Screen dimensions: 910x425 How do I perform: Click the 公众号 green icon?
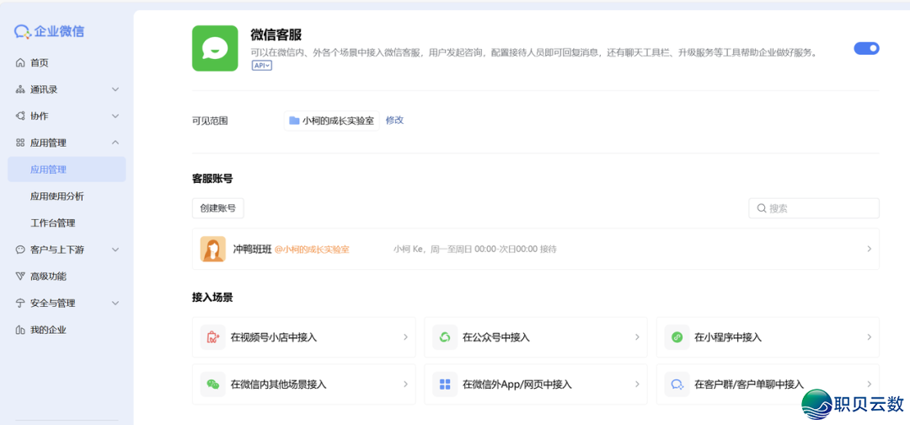tap(445, 337)
